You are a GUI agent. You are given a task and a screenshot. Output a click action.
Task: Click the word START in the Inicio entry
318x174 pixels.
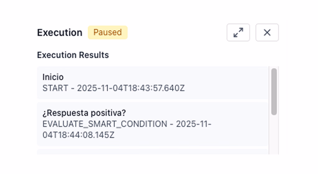point(55,88)
